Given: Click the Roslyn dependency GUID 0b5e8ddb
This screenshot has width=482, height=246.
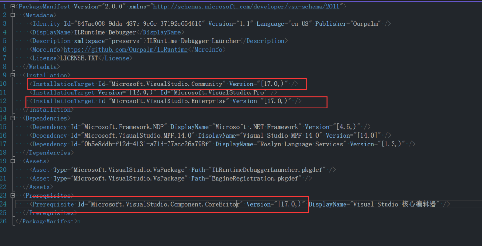Looking at the screenshot, I should (146, 144).
